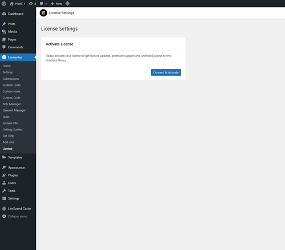Click the Pages icon in sidebar
Image resolution: width=285 pixels, height=250 pixels.
[4, 39]
